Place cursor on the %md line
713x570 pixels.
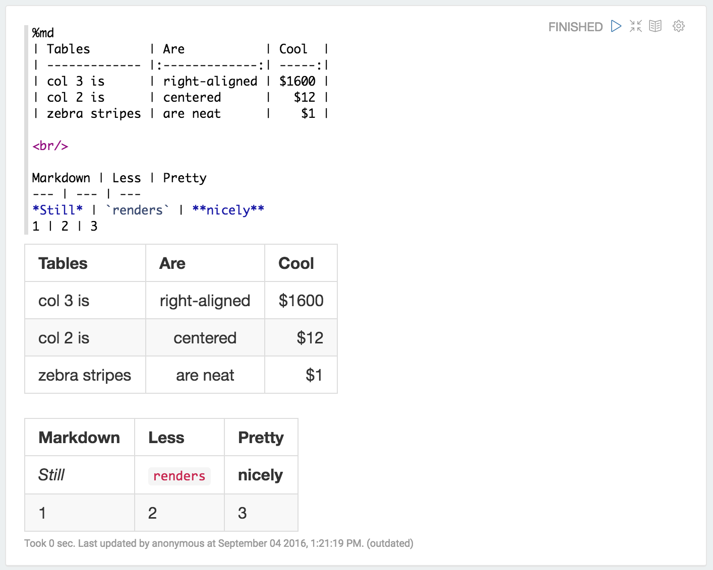pyautogui.click(x=43, y=33)
